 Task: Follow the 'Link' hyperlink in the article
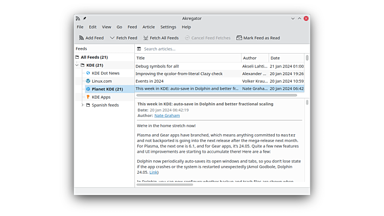click(153, 173)
